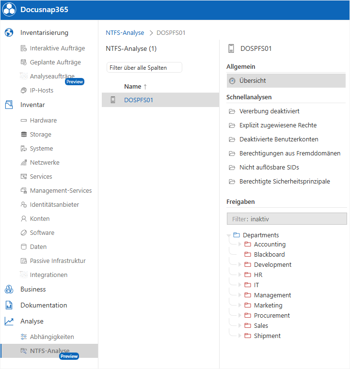
Task: Open the Konten inventory page
Action: (x=40, y=218)
